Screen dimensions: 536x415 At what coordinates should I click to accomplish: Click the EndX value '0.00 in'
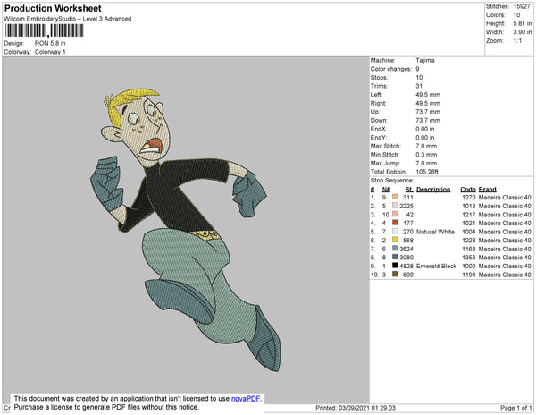[x=425, y=129]
